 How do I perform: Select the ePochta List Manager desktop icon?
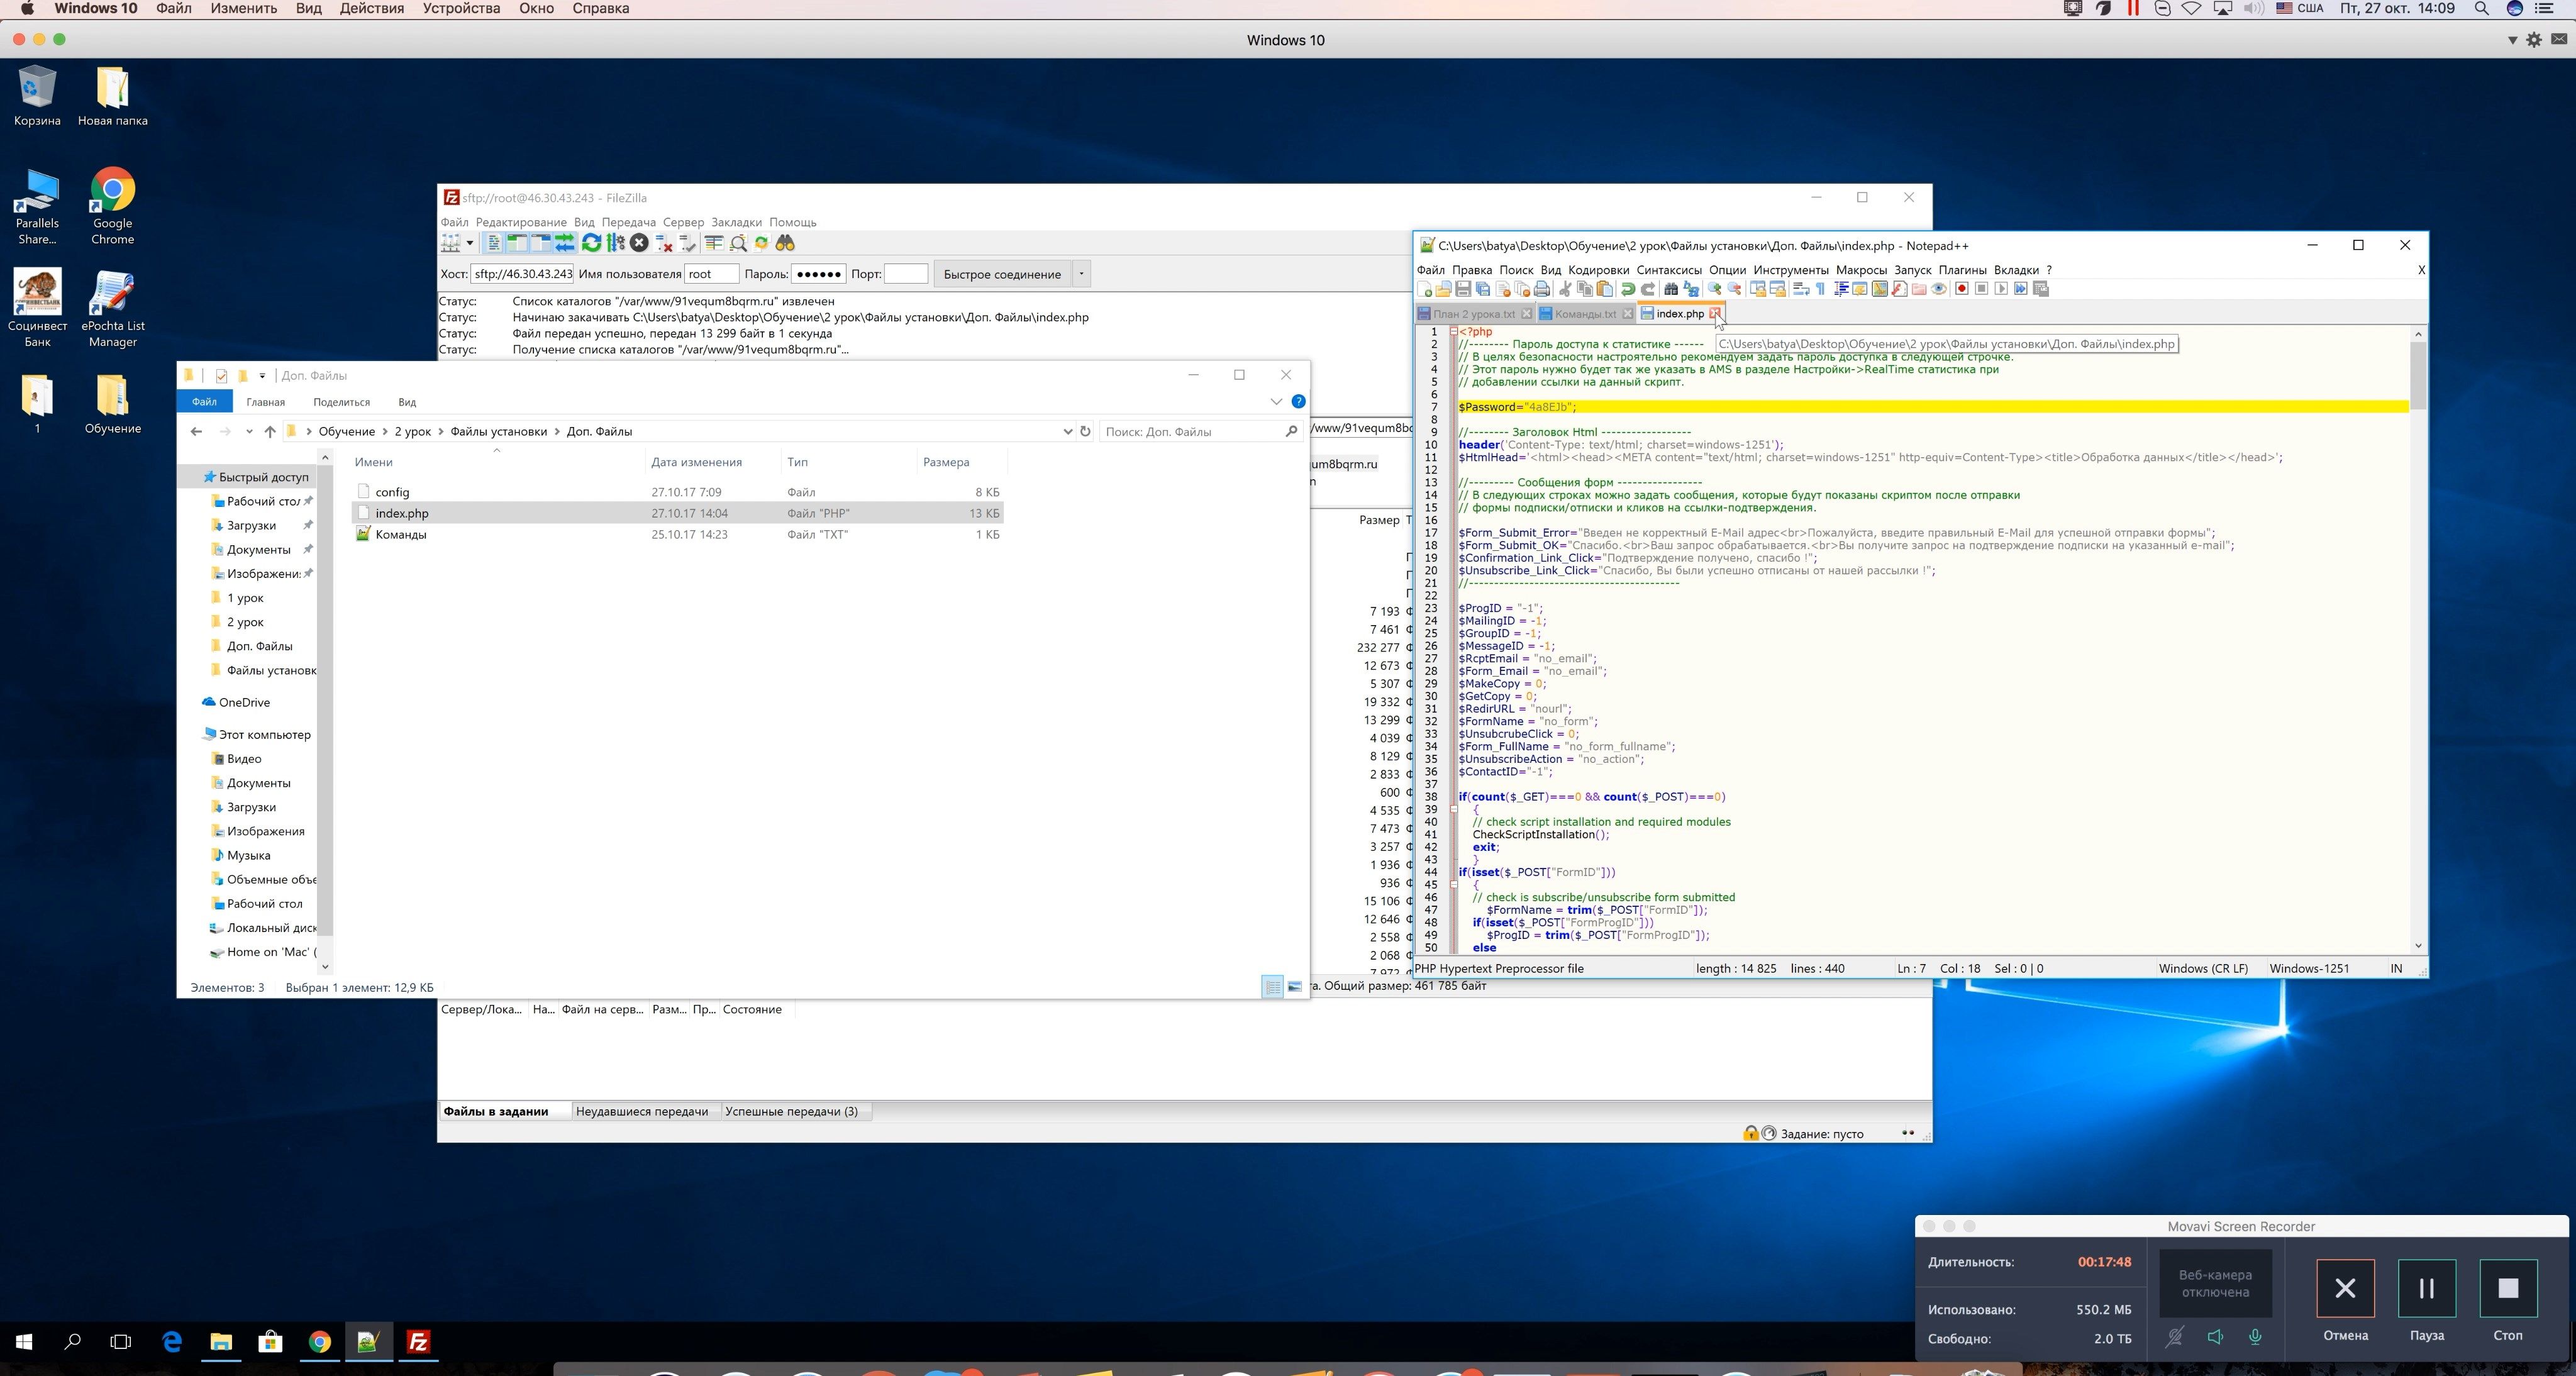113,309
